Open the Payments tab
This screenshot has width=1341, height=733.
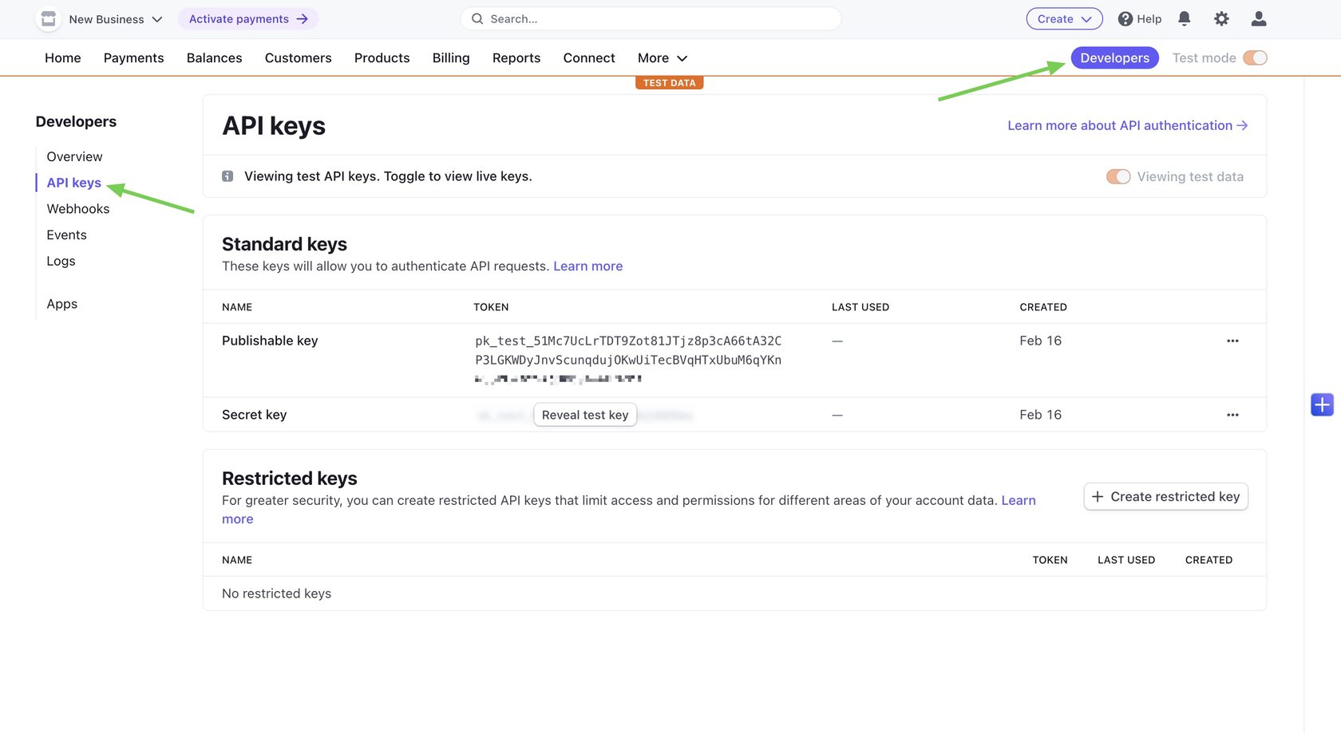[x=133, y=57]
